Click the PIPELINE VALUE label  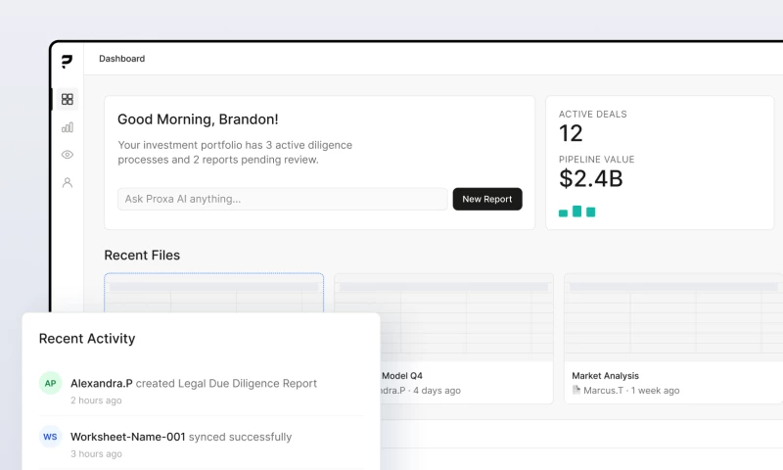597,160
